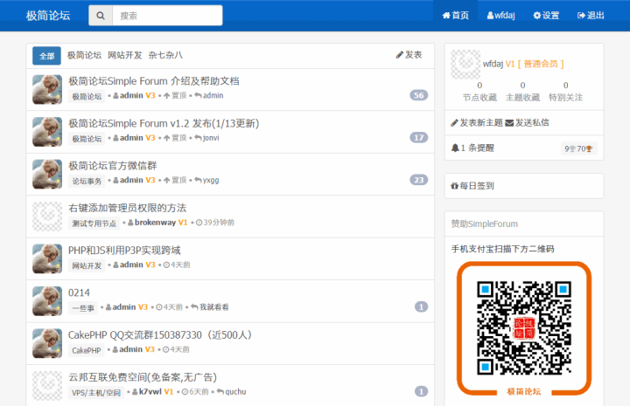Open last replier quchu's profile
The height and width of the screenshot is (406, 630).
(x=235, y=391)
